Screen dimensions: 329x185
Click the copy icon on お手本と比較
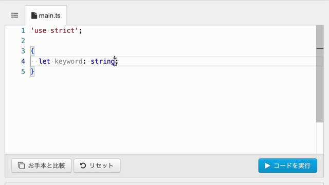click(21, 165)
